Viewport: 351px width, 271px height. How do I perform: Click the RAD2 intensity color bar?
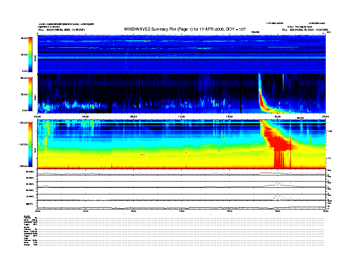[x=30, y=54]
